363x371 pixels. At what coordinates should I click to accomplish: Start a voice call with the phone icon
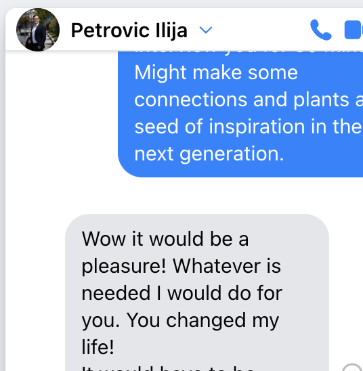[x=320, y=30]
